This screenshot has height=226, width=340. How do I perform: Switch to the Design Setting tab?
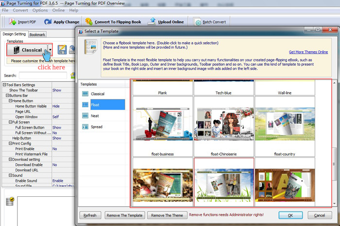click(14, 34)
